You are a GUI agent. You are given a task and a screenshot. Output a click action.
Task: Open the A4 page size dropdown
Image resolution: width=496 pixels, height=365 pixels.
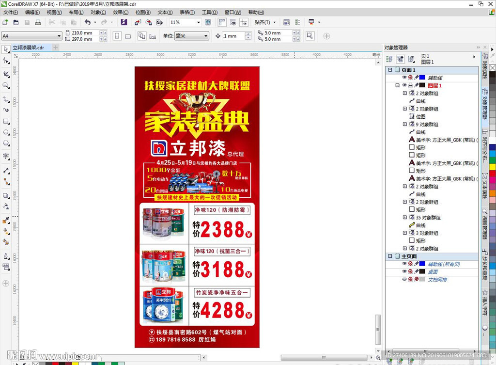tap(59, 36)
